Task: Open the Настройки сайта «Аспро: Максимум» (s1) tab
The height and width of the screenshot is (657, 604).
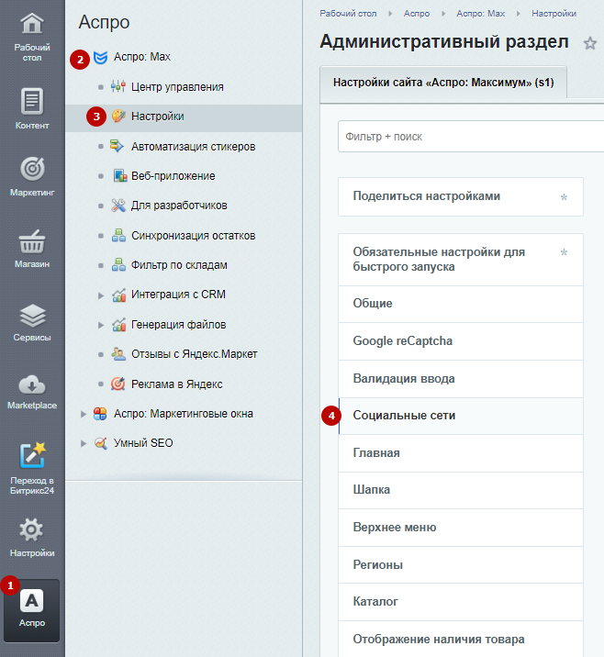Action: coord(443,83)
